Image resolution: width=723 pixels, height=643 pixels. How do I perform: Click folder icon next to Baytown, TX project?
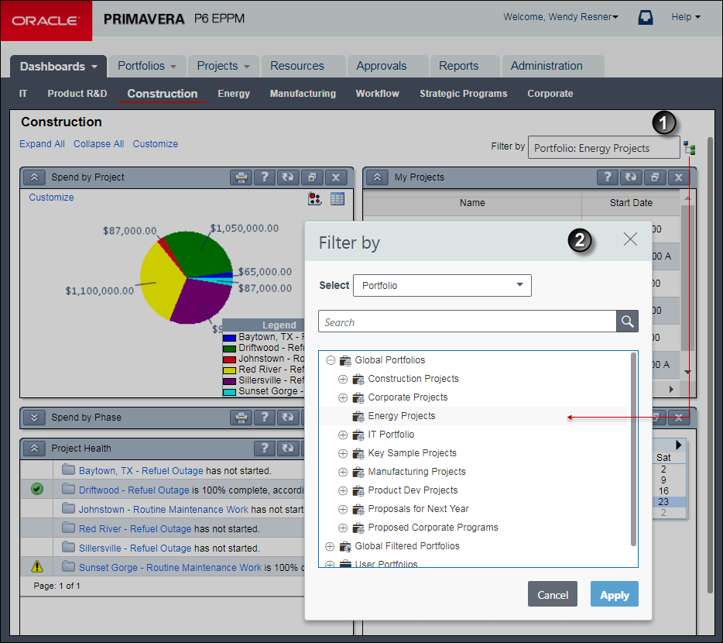69,470
